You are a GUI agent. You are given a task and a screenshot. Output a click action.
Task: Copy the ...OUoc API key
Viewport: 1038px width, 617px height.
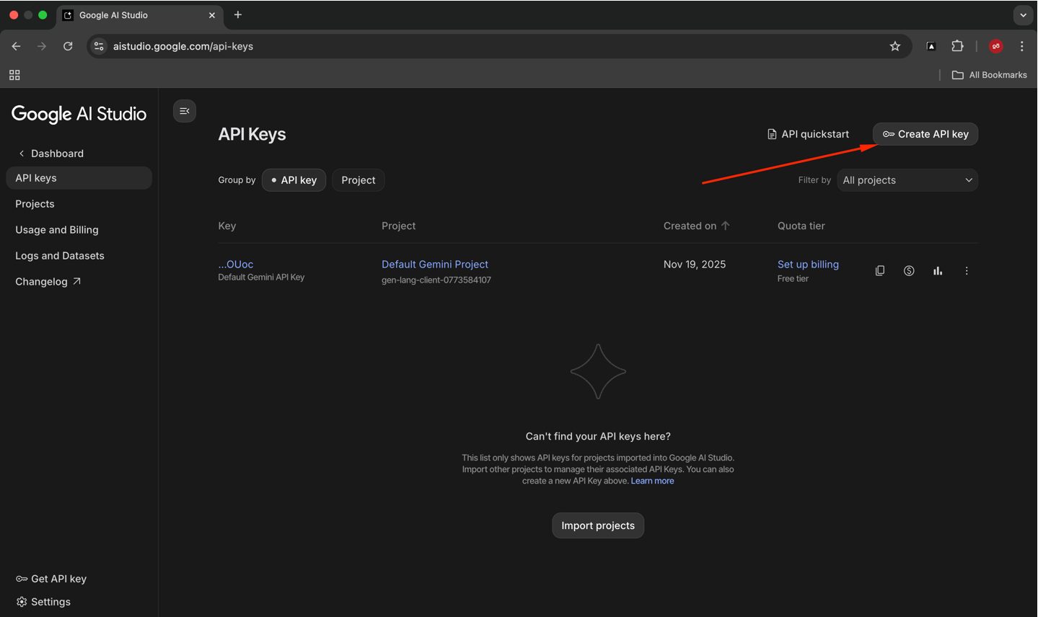(x=880, y=271)
